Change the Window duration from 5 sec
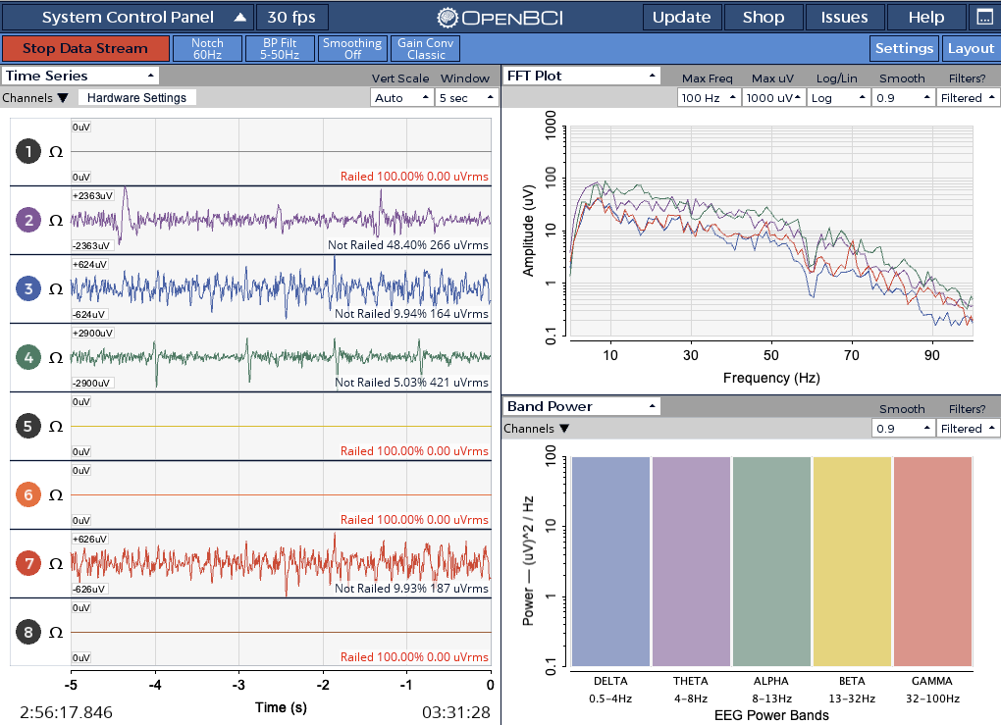Viewport: 1001px width, 725px height. pyautogui.click(x=466, y=97)
